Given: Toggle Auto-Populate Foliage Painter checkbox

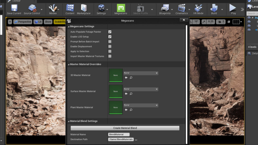Looking at the screenshot, I should point(110,32).
